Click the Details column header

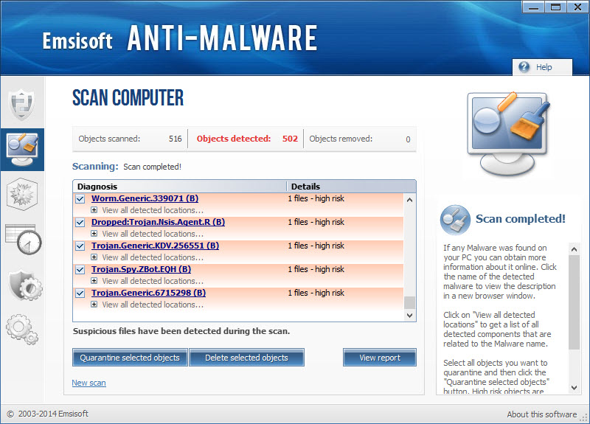pyautogui.click(x=352, y=187)
